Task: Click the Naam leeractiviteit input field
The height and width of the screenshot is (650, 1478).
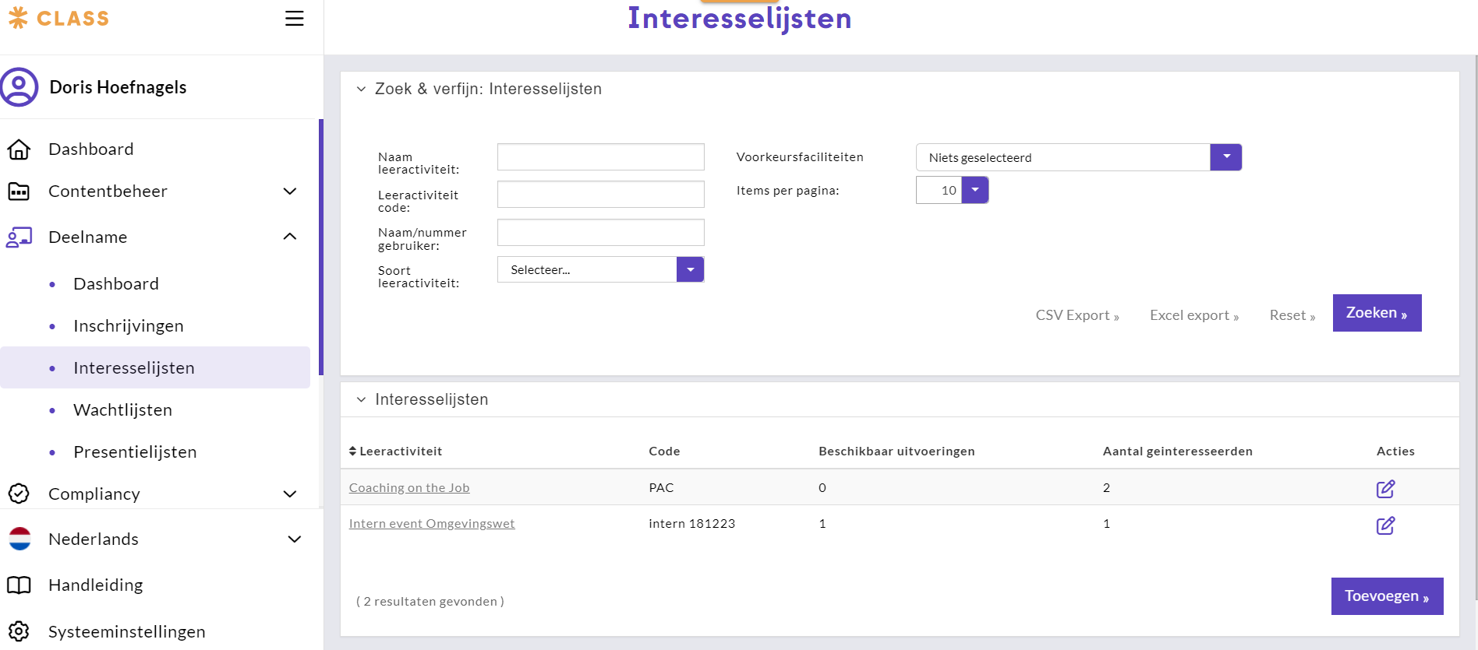Action: (x=600, y=156)
